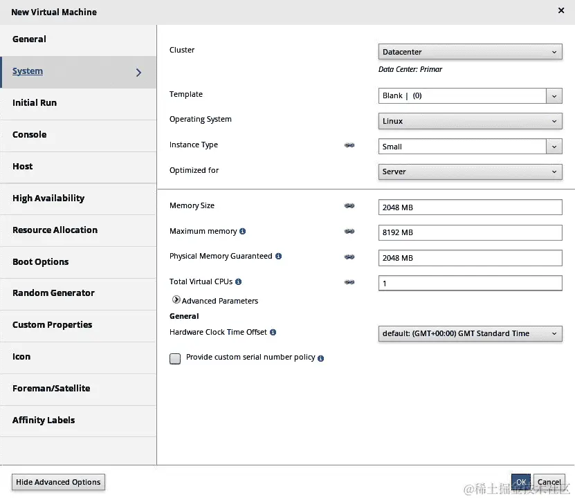The image size is (575, 500).
Task: Open the Hardware Clock Time Offset dropdown
Action: coord(470,333)
